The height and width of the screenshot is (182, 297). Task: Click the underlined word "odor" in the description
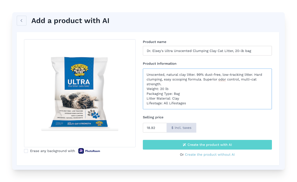tap(222, 79)
